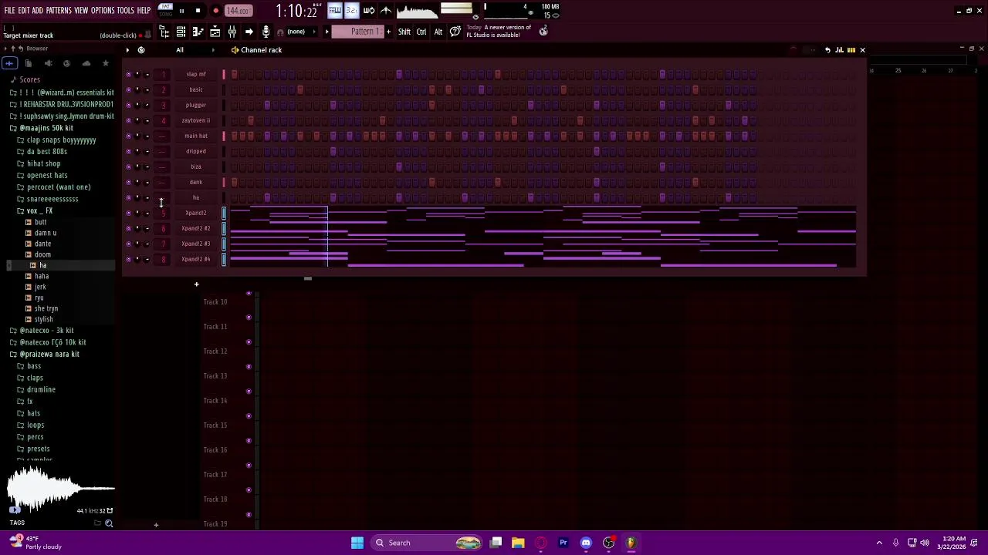The height and width of the screenshot is (555, 988).
Task: Click the Windows Start button
Action: 357,543
